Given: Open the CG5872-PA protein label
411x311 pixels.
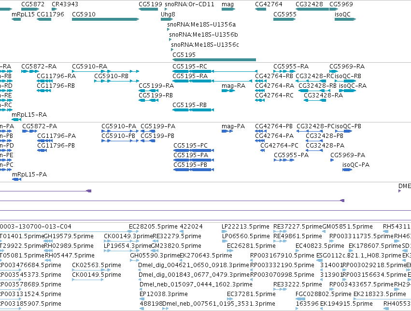Looking at the screenshot, I should (x=40, y=126).
